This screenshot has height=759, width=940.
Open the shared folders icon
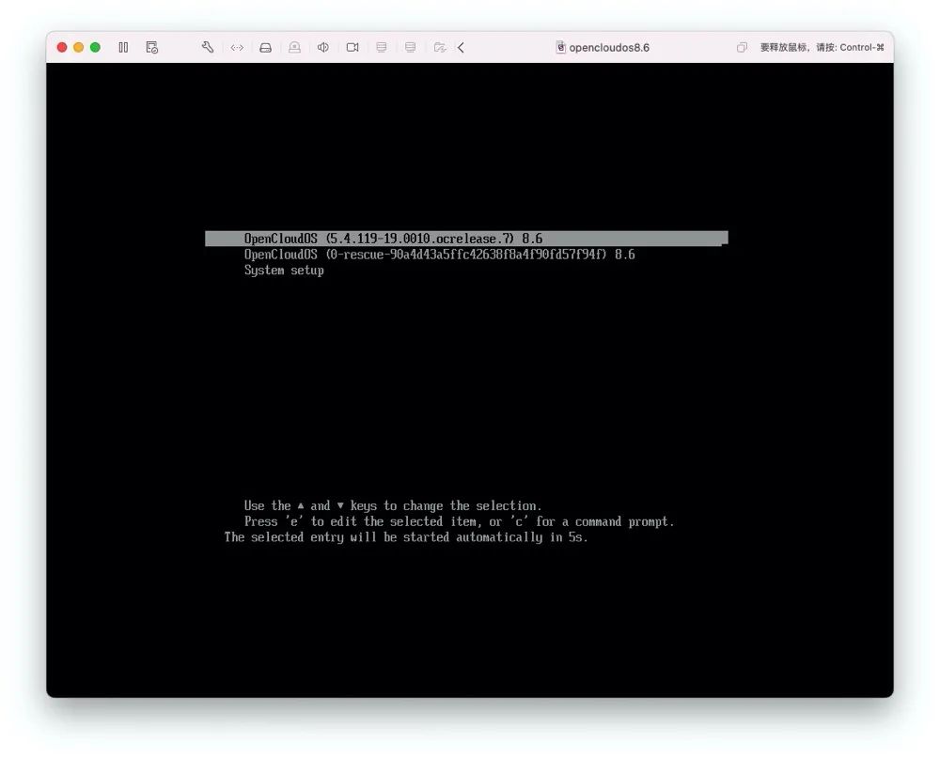[x=439, y=47]
